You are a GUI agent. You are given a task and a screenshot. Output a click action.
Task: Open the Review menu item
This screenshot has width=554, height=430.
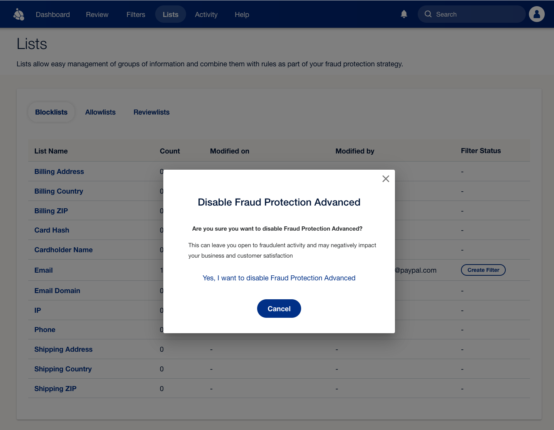click(97, 15)
